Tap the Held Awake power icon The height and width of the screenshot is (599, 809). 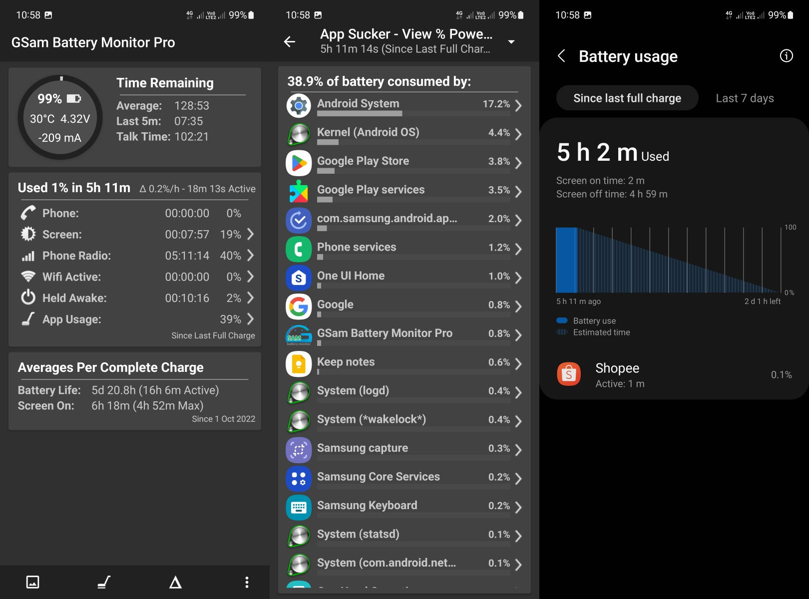(28, 298)
